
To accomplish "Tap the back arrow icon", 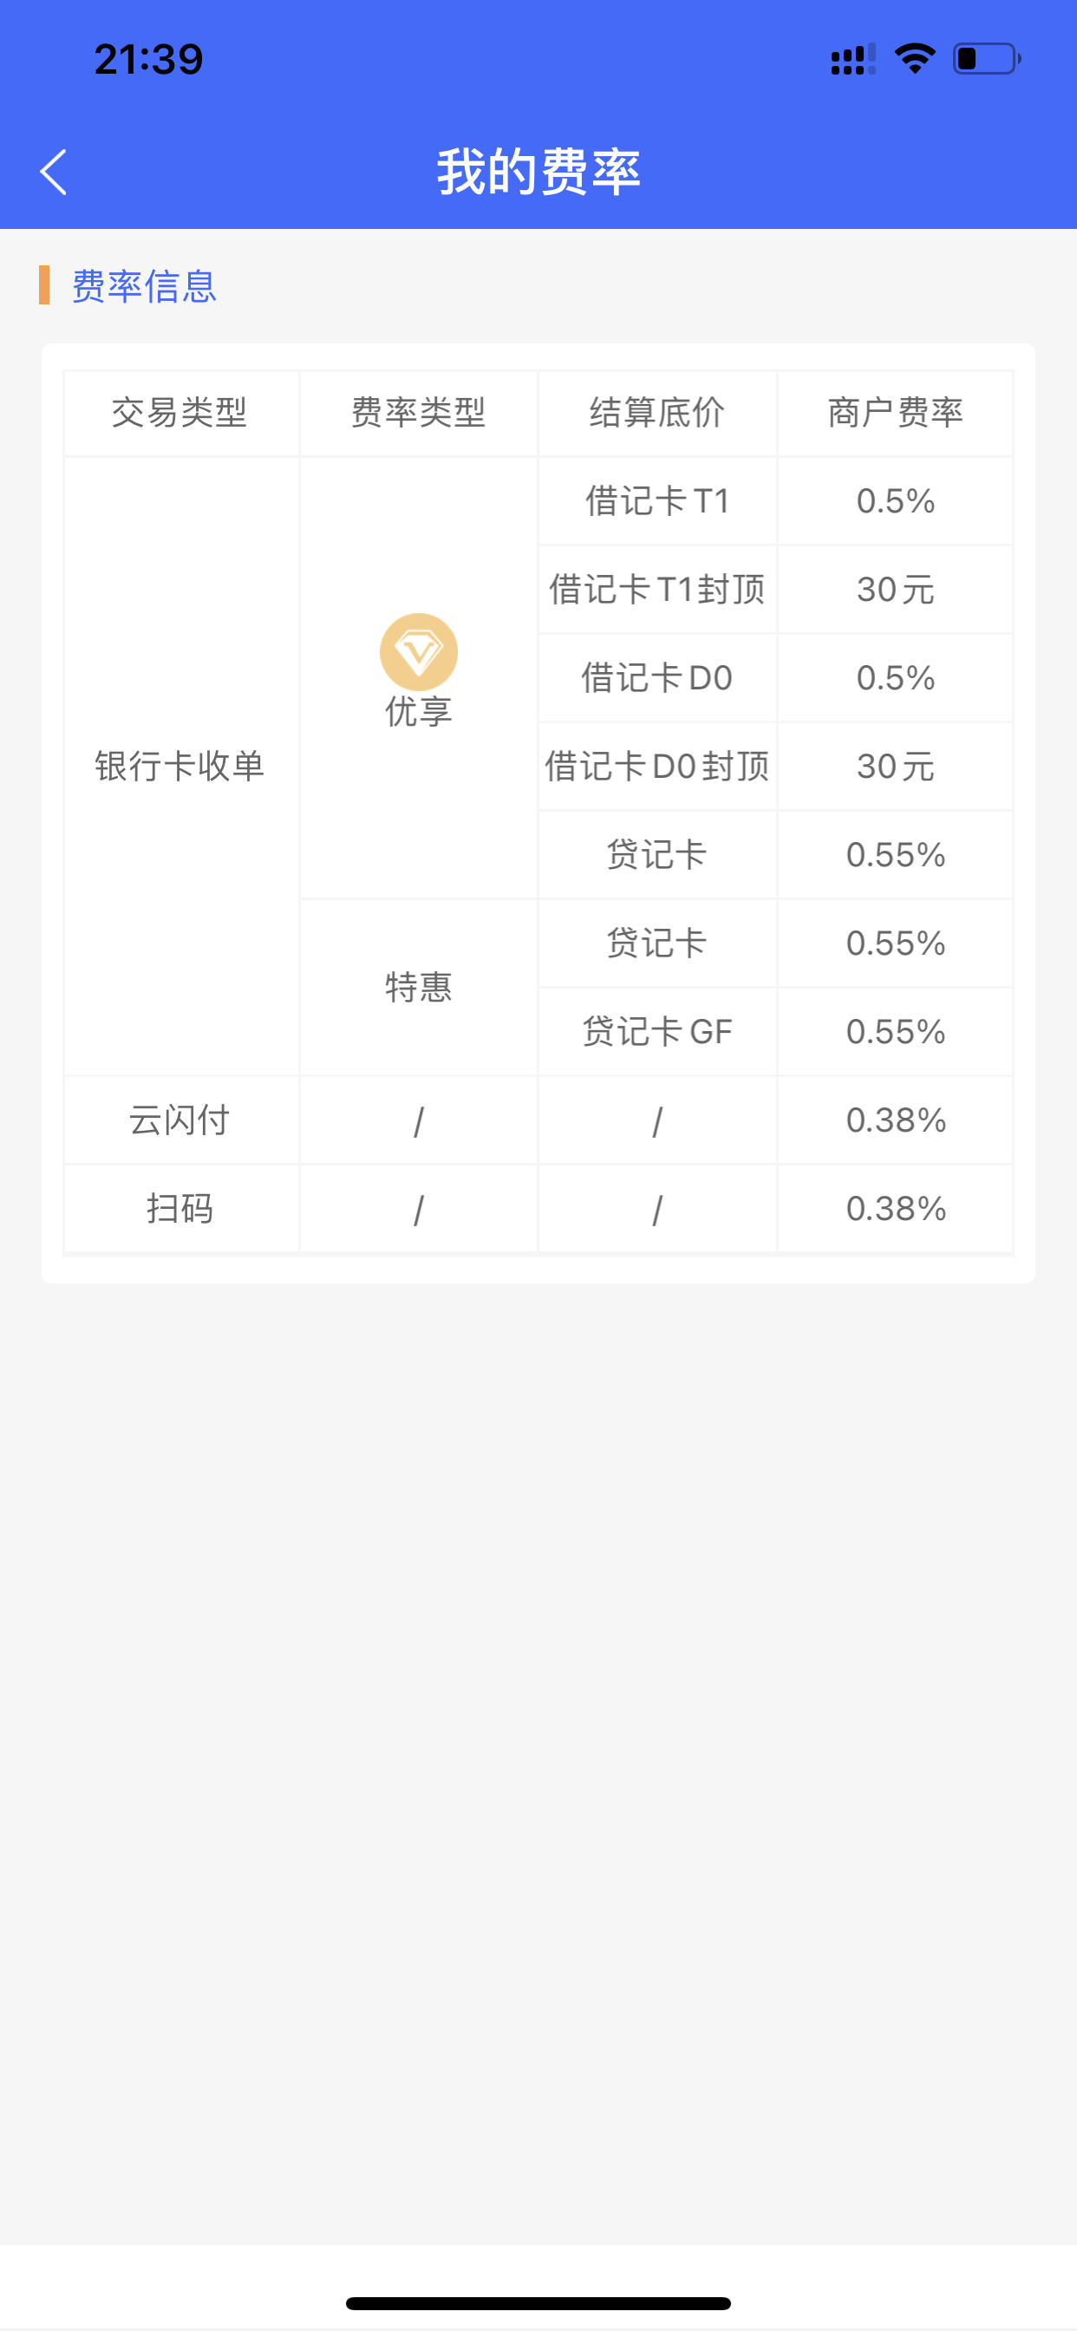I will coord(54,172).
